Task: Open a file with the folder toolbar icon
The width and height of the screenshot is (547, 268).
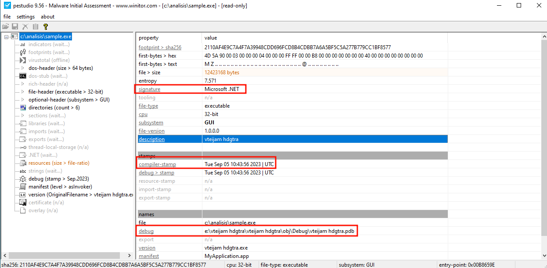Action: (5, 26)
